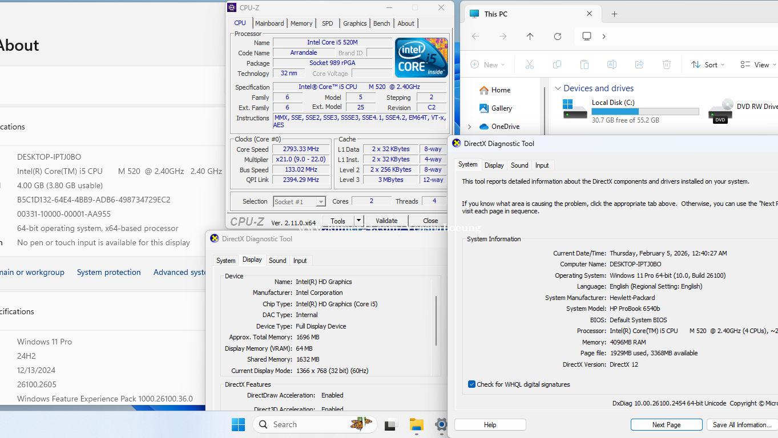The height and width of the screenshot is (438, 778).
Task: Click the Copy icon in File Explorer toolbar
Action: tap(557, 65)
